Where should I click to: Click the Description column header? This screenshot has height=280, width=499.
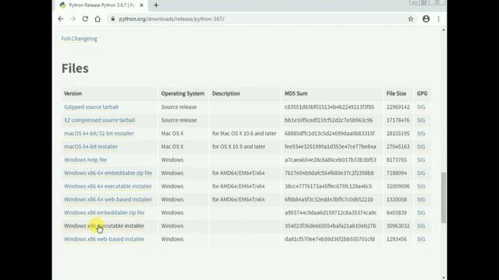point(226,93)
